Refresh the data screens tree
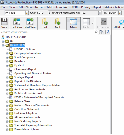The image size is (124, 135). click(x=108, y=32)
